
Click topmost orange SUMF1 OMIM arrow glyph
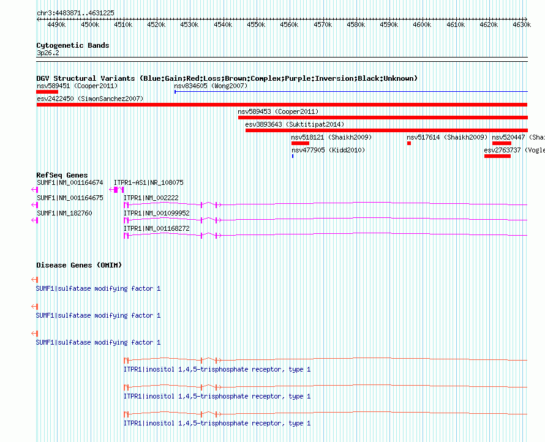tap(34, 279)
